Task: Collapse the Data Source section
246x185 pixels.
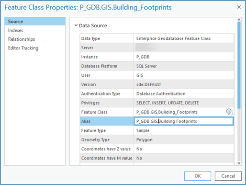Action: pyautogui.click(x=76, y=25)
